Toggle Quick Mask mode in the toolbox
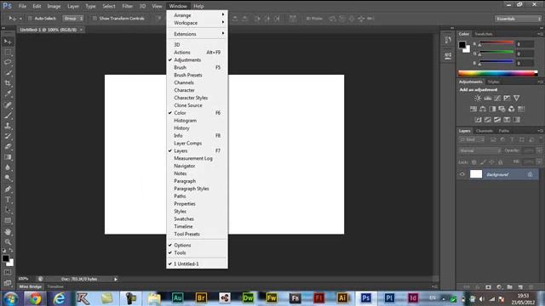The height and width of the screenshot is (306, 545). click(8, 273)
